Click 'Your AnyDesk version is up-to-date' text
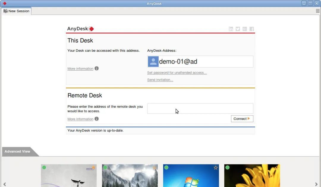Image resolution: width=321 pixels, height=187 pixels. click(95, 130)
